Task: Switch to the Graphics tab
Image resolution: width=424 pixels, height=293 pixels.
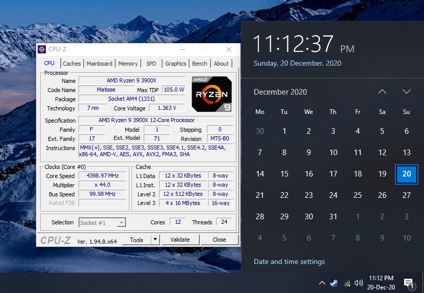Action: point(175,64)
